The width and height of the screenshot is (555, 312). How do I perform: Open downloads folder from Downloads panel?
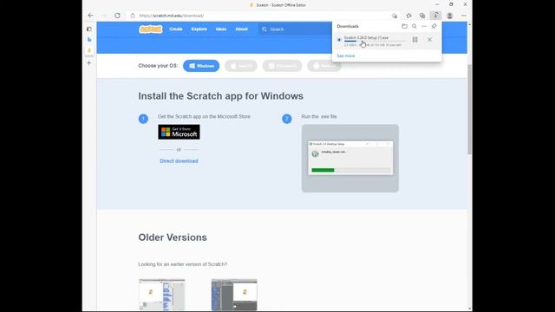click(405, 26)
